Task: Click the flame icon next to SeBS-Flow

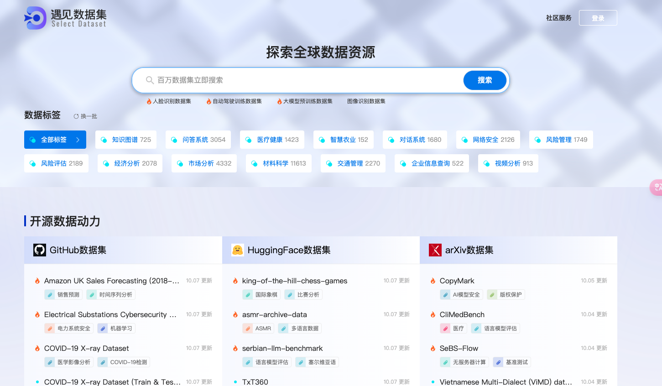Action: [x=433, y=349]
